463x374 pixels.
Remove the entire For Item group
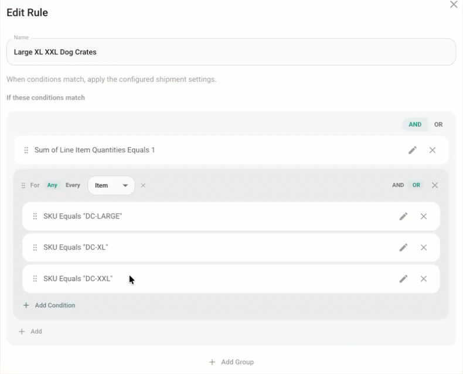coord(435,185)
